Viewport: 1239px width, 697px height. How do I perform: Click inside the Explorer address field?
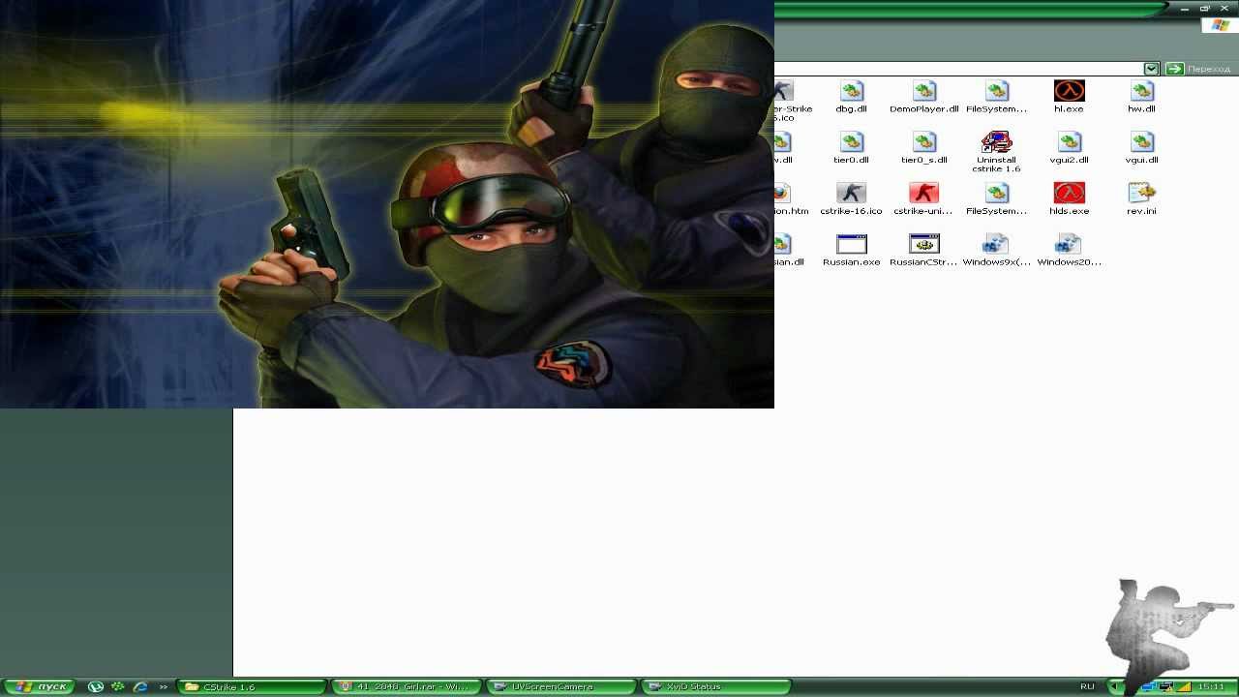tap(958, 69)
